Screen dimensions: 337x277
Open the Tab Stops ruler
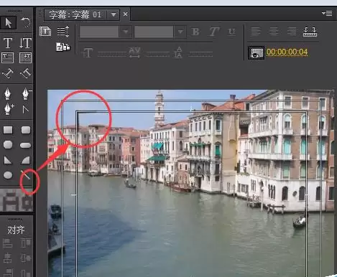310,32
